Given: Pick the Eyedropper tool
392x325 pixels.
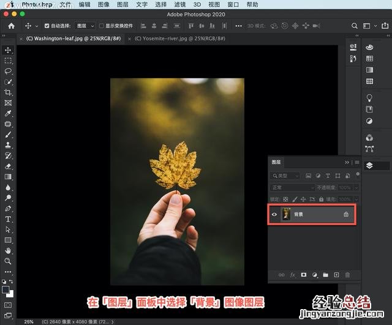Looking at the screenshot, I should 8,113.
